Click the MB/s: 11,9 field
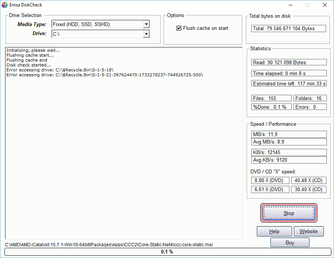This screenshot has width=334, height=258. pyautogui.click(x=289, y=134)
